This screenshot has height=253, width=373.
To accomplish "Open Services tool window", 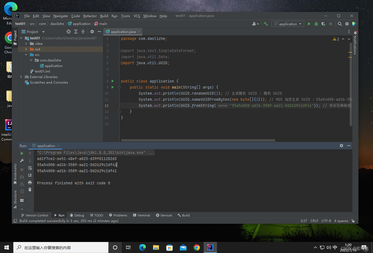I will pyautogui.click(x=164, y=215).
